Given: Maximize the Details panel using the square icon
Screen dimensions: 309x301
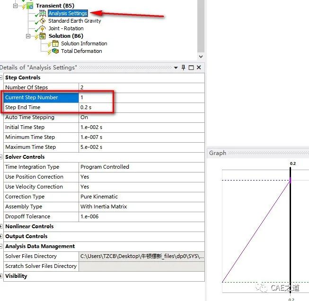Looking at the screenshot, I should tap(191, 68).
